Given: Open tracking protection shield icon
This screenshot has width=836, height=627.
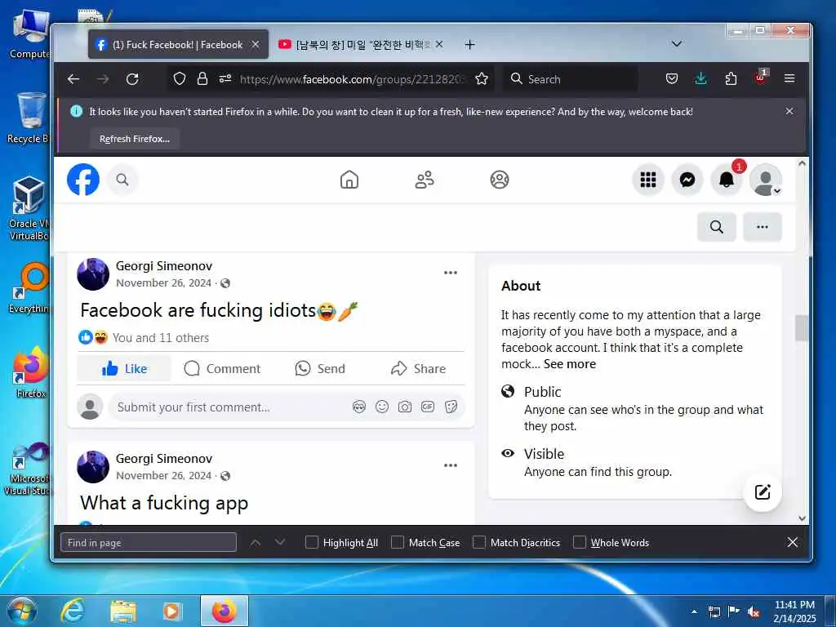Looking at the screenshot, I should [180, 79].
